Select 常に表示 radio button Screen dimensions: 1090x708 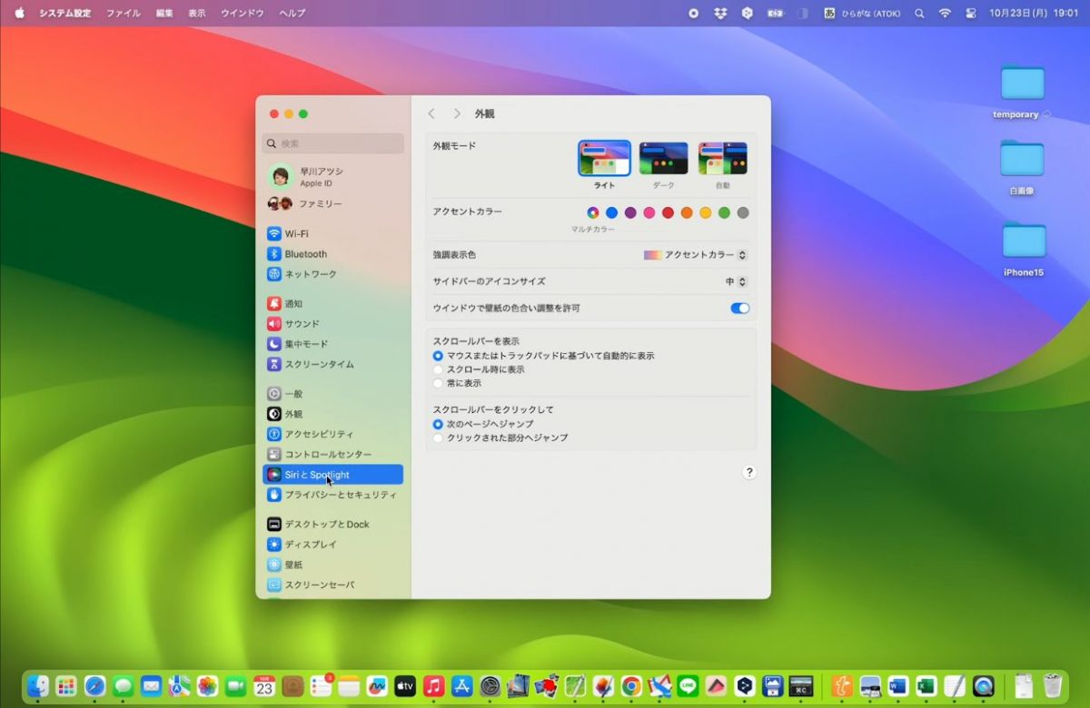coord(439,383)
